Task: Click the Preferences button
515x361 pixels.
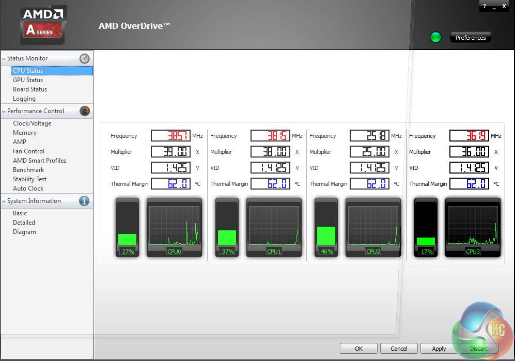Action: (x=471, y=38)
